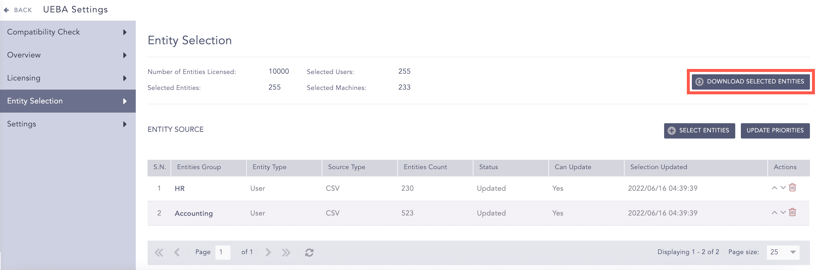
Task: Click the Update Priorities button
Action: click(x=775, y=131)
